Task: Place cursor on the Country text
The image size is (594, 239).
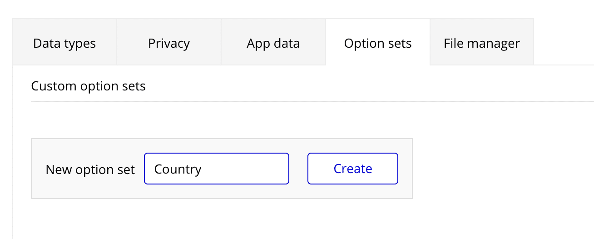Action: [178, 169]
